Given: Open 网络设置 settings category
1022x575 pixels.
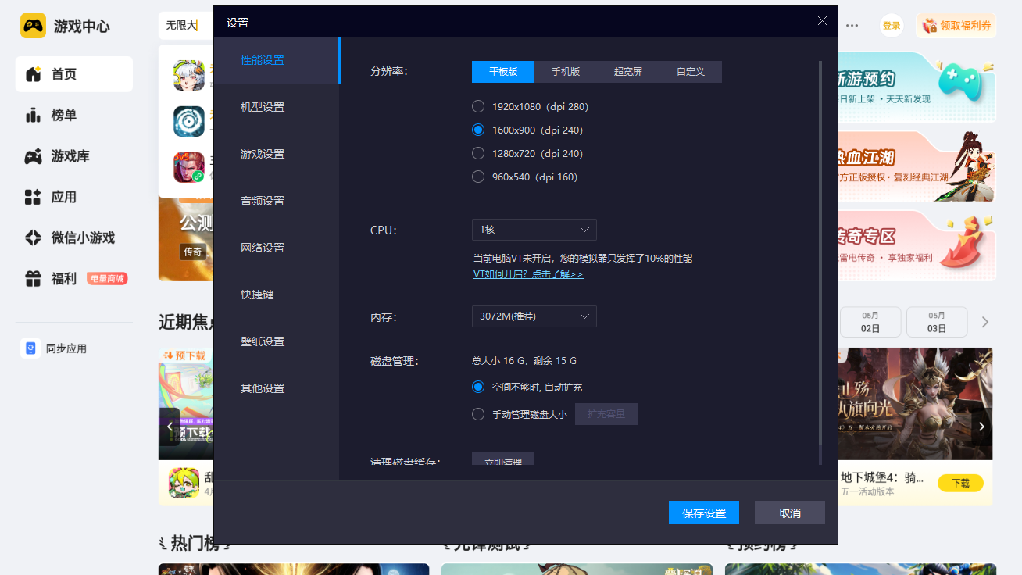Looking at the screenshot, I should pyautogui.click(x=277, y=248).
